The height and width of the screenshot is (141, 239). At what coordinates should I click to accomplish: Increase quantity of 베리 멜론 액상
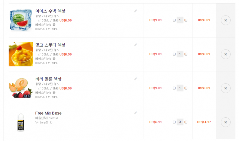[x=186, y=88]
